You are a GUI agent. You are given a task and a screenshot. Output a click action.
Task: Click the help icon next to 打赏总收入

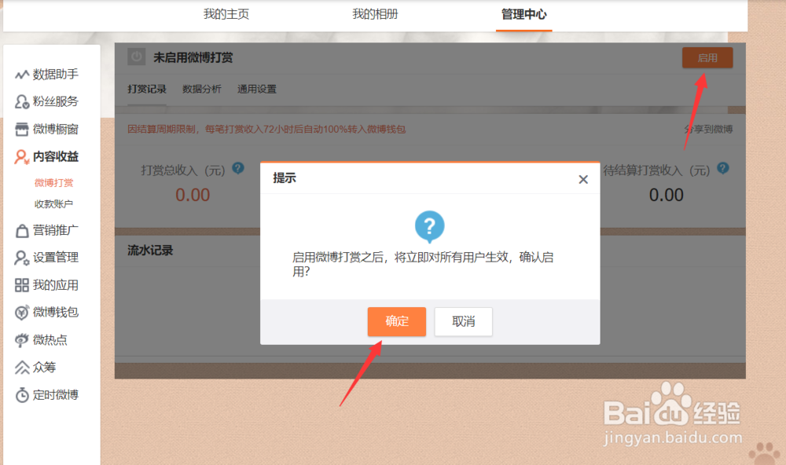[237, 168]
